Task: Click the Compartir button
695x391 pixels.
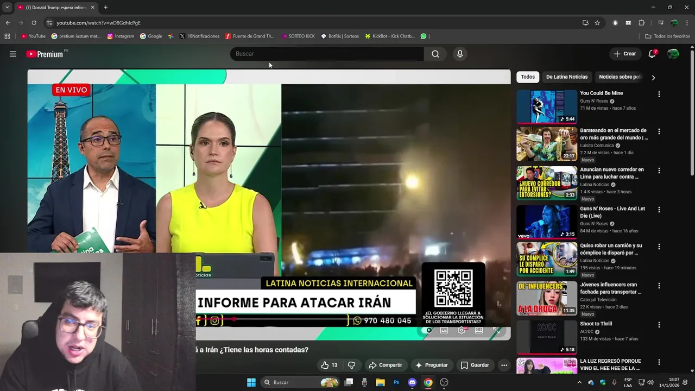Action: pos(386,365)
